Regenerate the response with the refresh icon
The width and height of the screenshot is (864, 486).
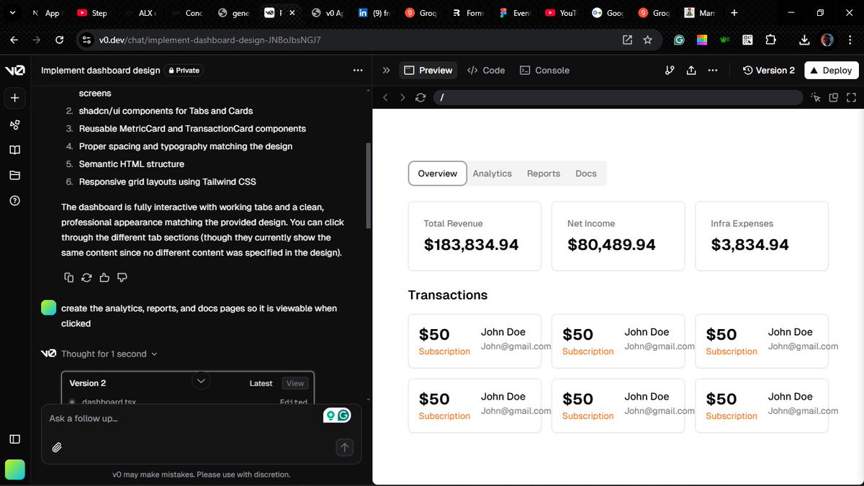(x=86, y=277)
